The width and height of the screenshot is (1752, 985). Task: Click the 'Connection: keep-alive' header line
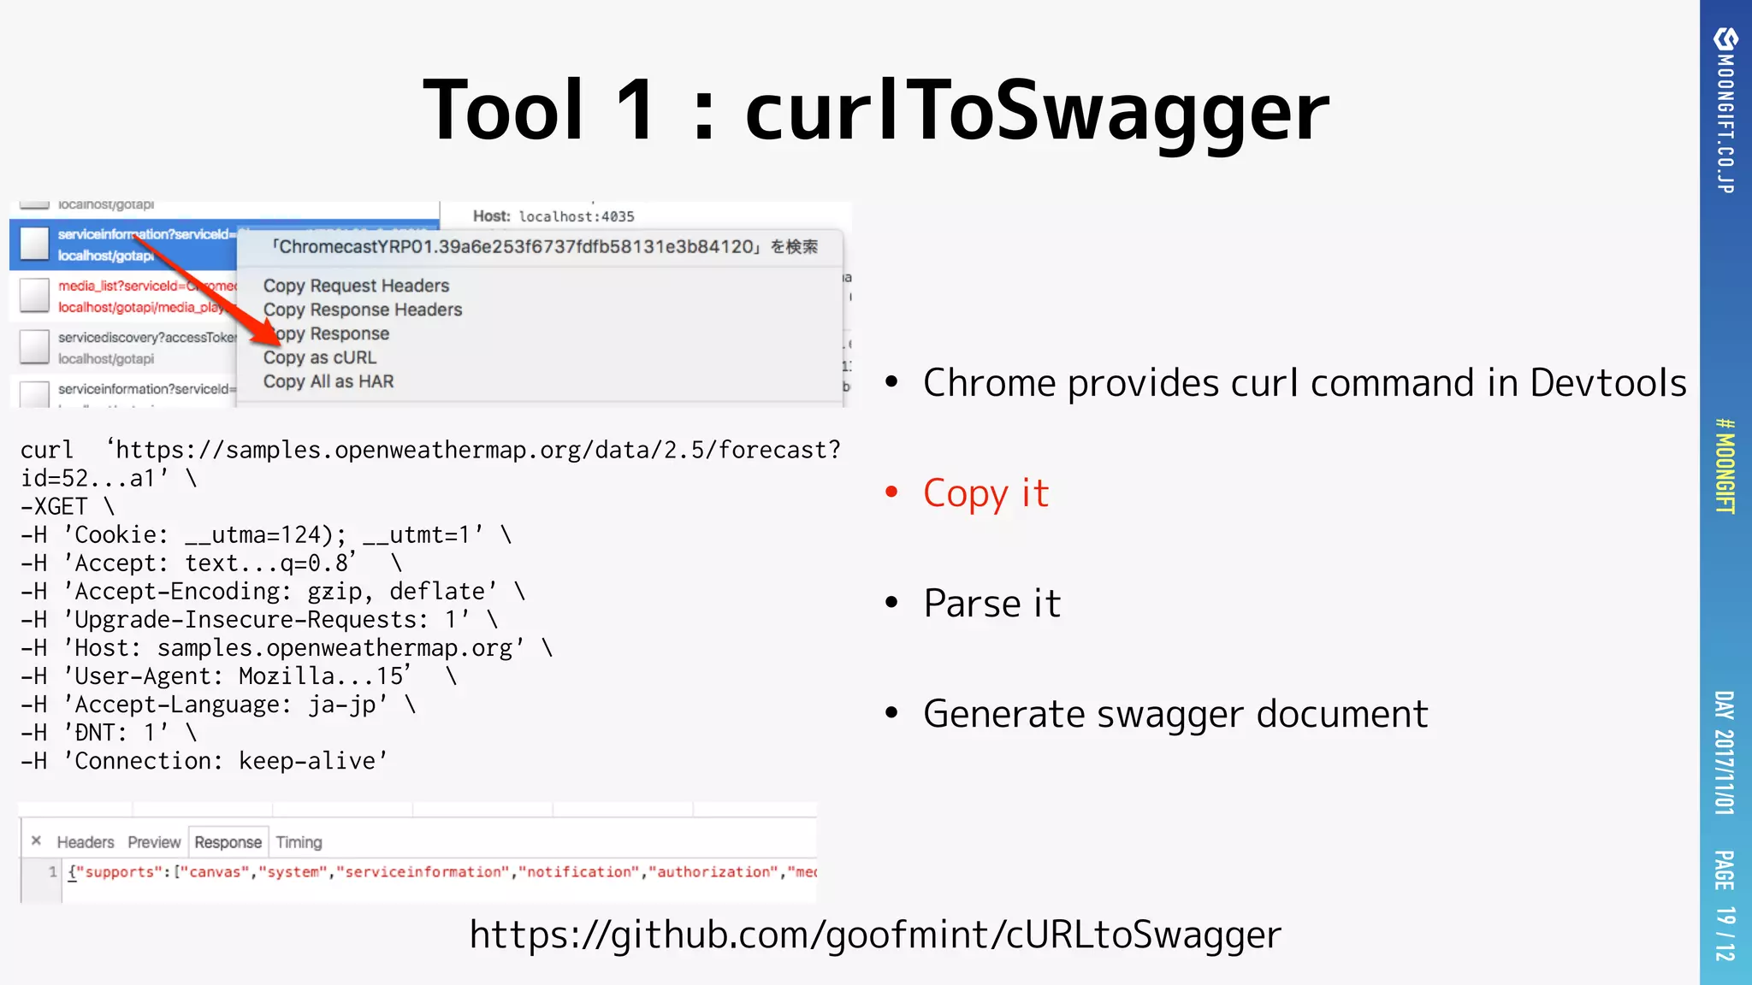(204, 760)
